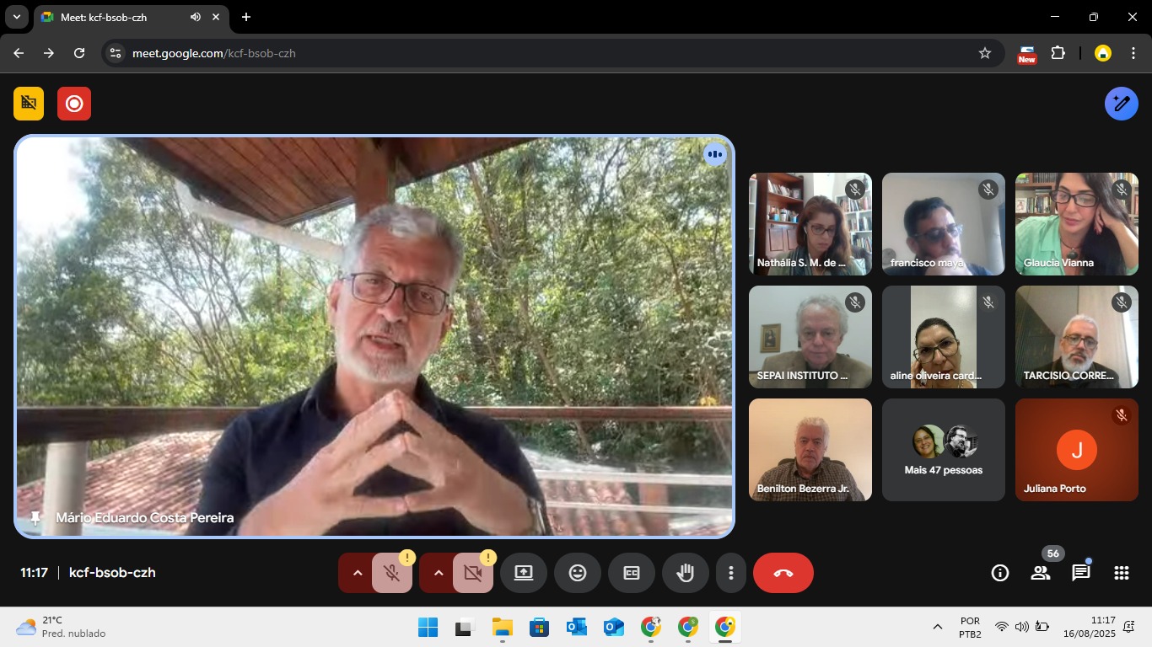Open the chat panel icon
The height and width of the screenshot is (647, 1152).
(1080, 573)
